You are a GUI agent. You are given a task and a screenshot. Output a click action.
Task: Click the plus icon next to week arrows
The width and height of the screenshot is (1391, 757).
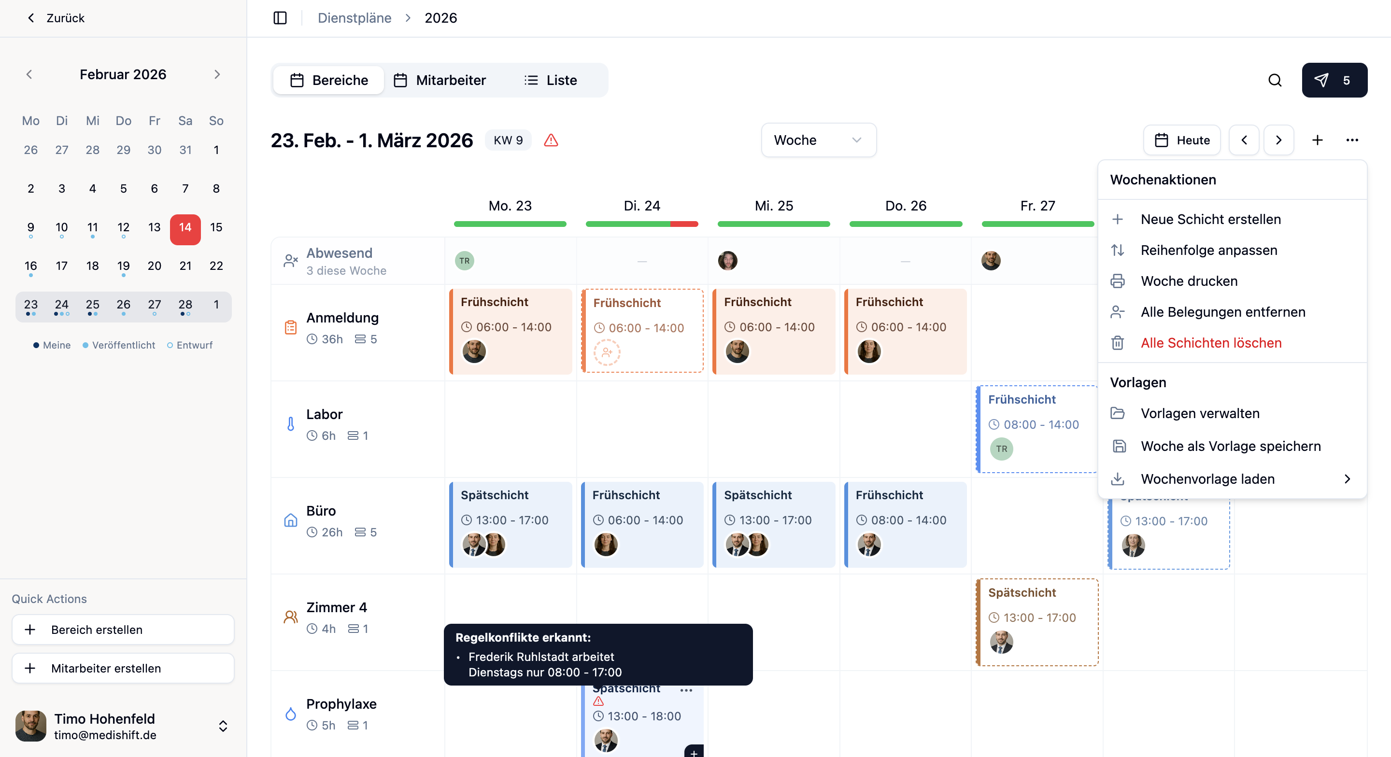(x=1318, y=140)
